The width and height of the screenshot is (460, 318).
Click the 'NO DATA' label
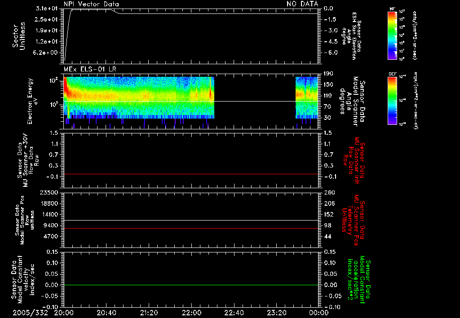[x=302, y=4]
